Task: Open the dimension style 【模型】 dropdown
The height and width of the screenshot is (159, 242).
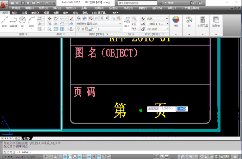Action: click(157, 24)
